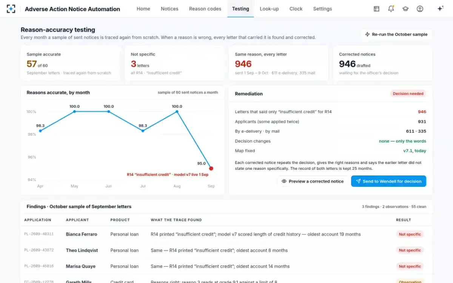This screenshot has width=453, height=283.
Task: Select the Sample accurate card
Action: click(x=71, y=63)
